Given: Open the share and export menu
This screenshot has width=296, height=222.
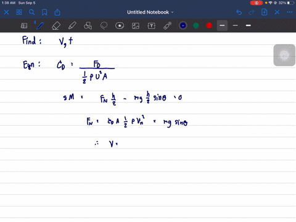Looking at the screenshot, I should click(57, 12).
